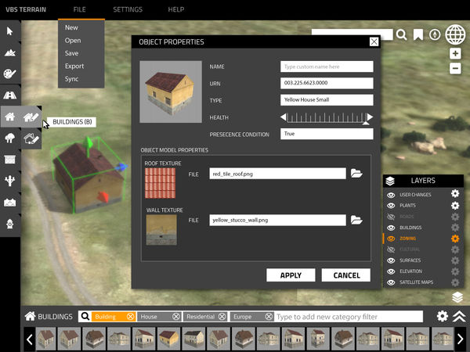The width and height of the screenshot is (470, 352).
Task: Select the cactus plants tool
Action: (x=10, y=181)
